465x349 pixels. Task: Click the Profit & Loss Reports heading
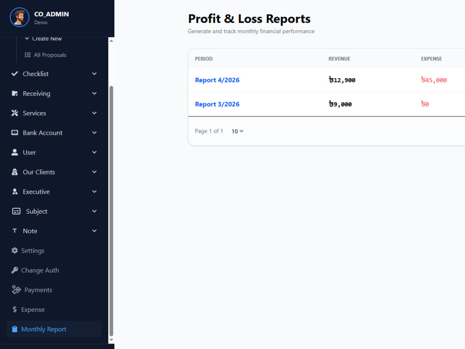[249, 19]
